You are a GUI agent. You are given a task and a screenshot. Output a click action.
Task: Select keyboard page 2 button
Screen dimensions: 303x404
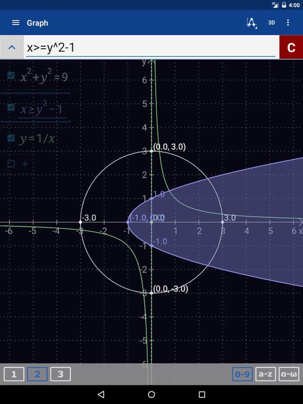pyautogui.click(x=37, y=374)
